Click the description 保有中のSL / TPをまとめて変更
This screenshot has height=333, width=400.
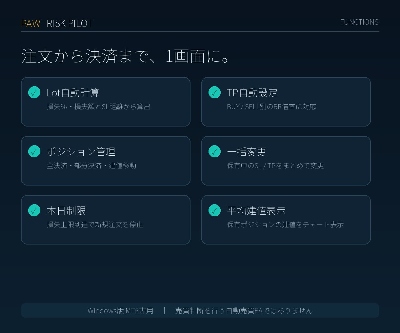(275, 166)
